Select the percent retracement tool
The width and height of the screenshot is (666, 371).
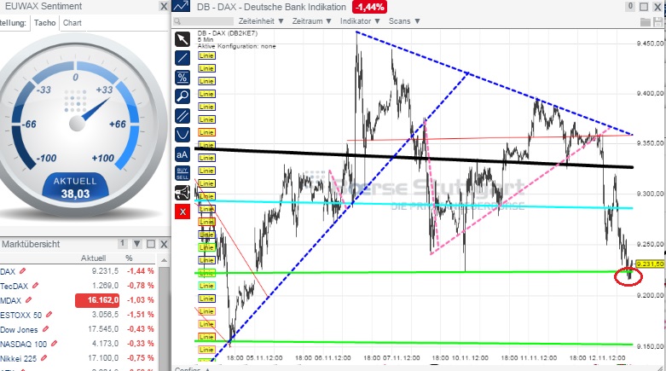click(x=182, y=78)
